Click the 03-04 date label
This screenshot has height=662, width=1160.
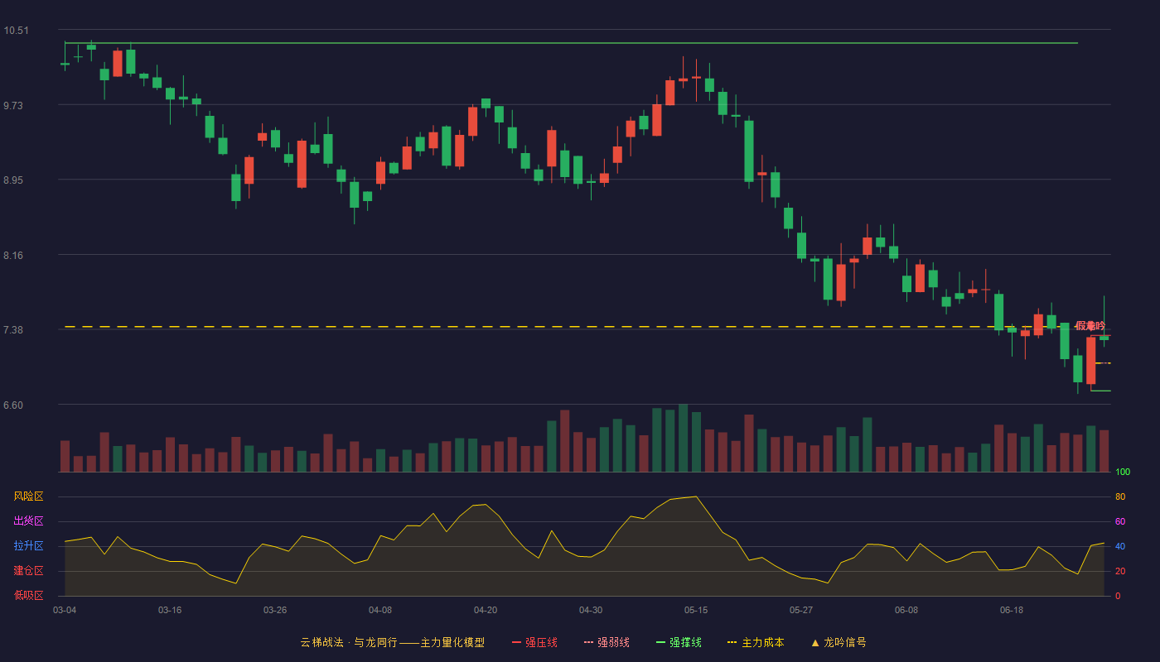tap(65, 610)
